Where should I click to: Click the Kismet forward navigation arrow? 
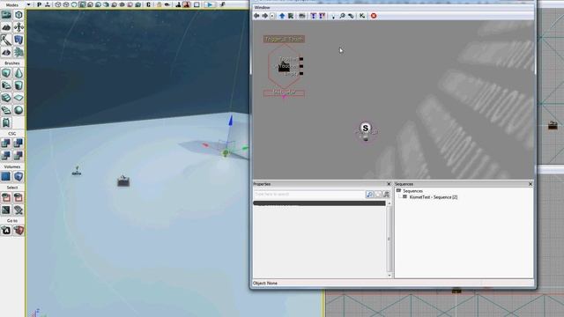264,16
